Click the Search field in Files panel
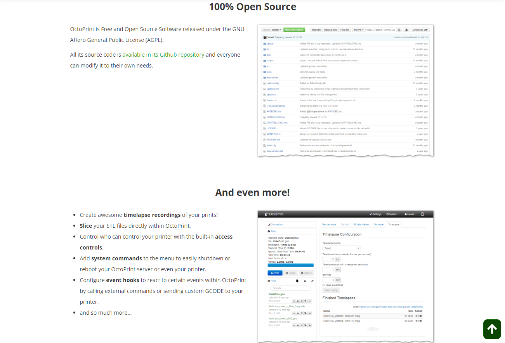This screenshot has width=505, height=343. [290, 288]
